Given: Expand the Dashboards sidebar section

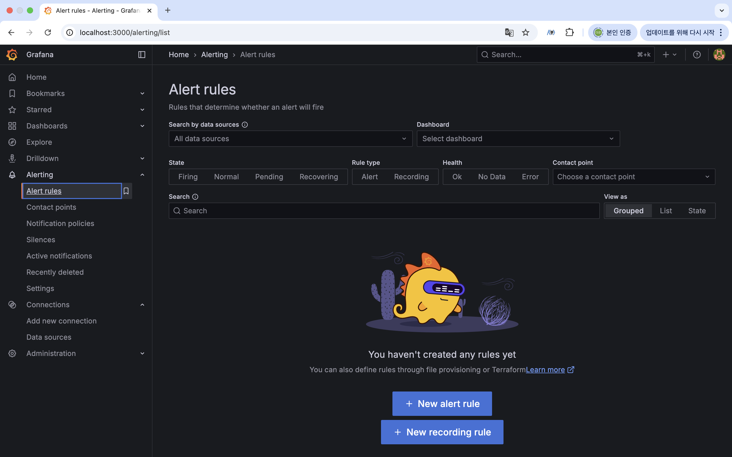Looking at the screenshot, I should pos(142,126).
